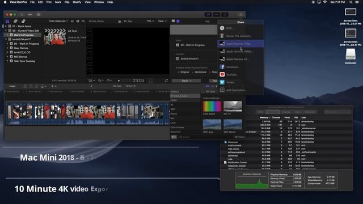Select the 4K Test clip thumbnail in browser
Image resolution: width=363 pixels, height=204 pixels.
55,36
